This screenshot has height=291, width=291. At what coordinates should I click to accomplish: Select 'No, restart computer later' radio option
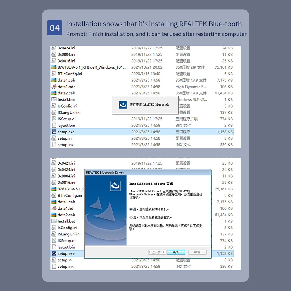tap(131, 217)
